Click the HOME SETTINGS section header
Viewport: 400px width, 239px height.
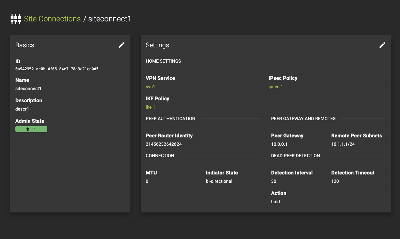(163, 61)
